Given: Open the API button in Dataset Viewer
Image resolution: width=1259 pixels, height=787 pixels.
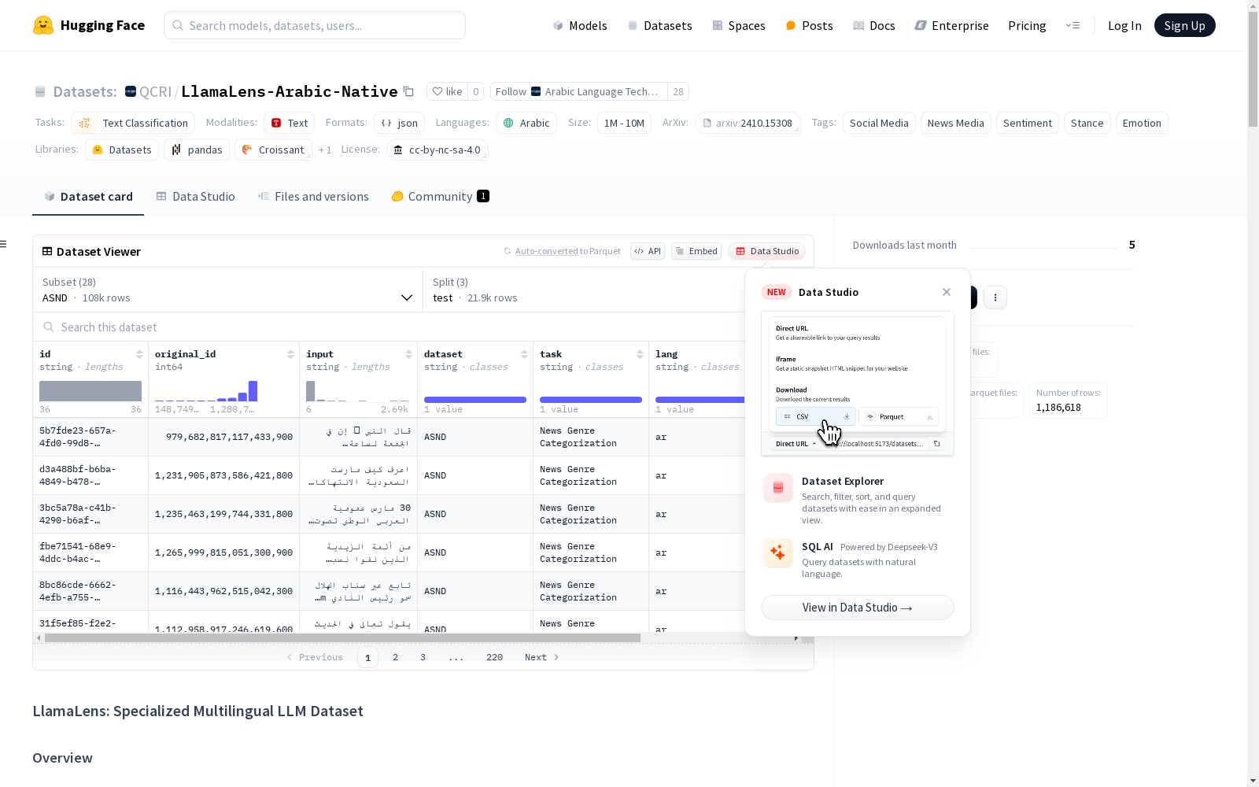Looking at the screenshot, I should coord(648,251).
